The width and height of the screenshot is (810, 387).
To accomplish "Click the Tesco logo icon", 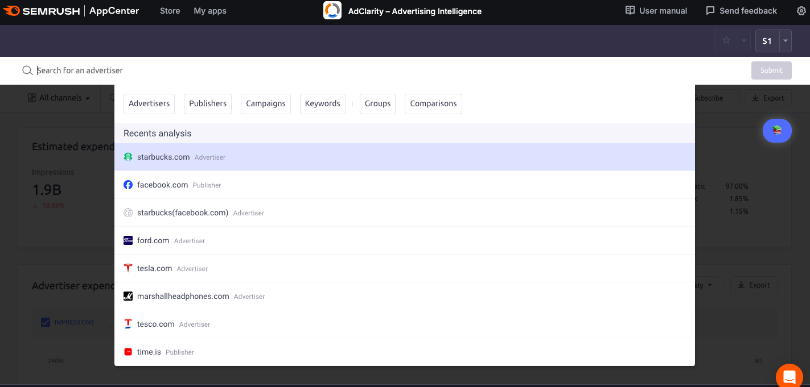I will [x=128, y=324].
